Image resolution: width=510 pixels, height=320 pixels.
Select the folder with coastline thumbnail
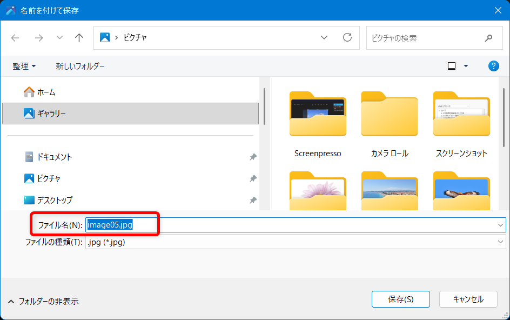390,191
